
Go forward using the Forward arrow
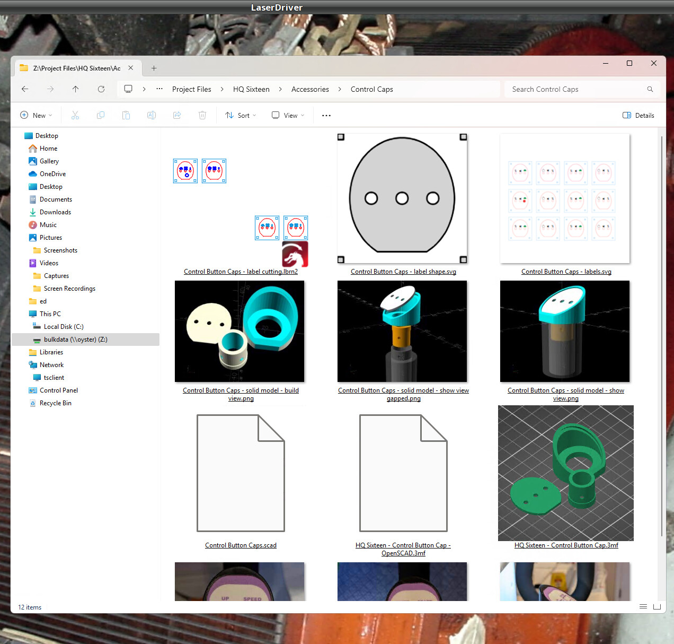click(x=50, y=89)
